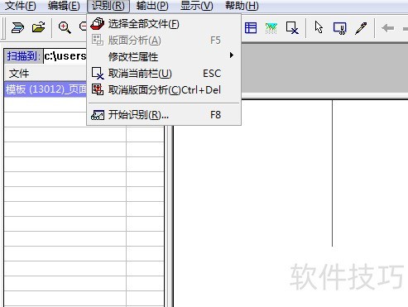Click the region cut scissors tool icon
408x307 pixels.
tap(340, 28)
